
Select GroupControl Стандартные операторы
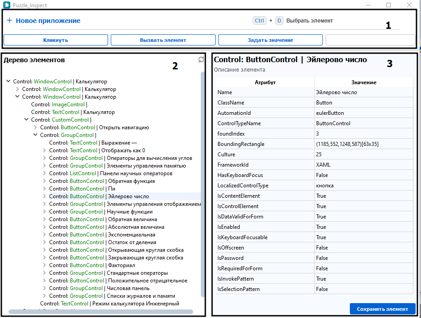109,273
